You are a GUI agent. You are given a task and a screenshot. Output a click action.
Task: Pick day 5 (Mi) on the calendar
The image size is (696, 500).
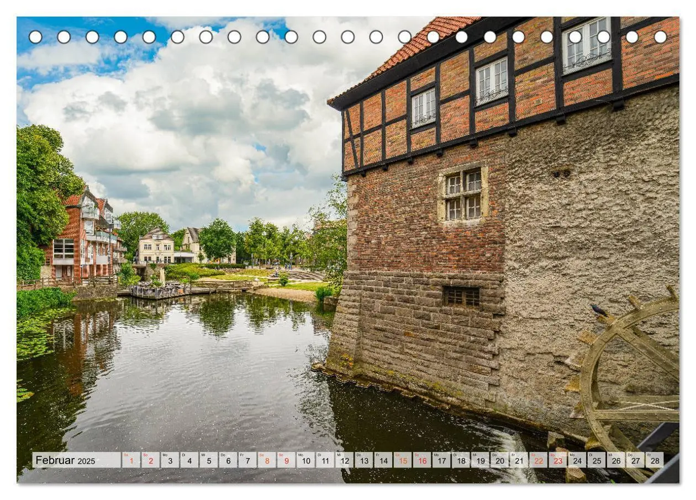tap(208, 460)
